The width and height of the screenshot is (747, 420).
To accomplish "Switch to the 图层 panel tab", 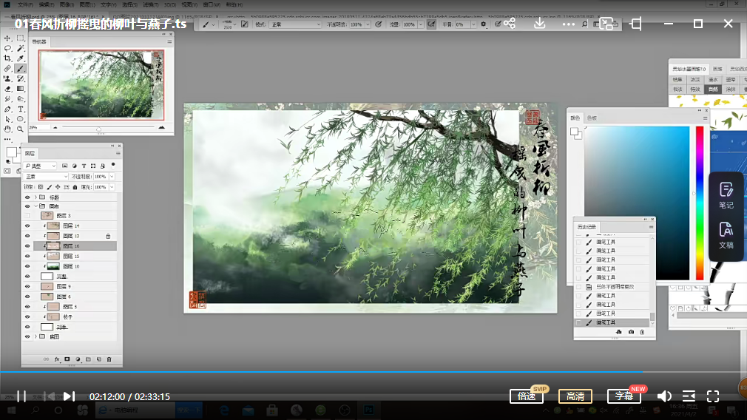I will coord(30,153).
